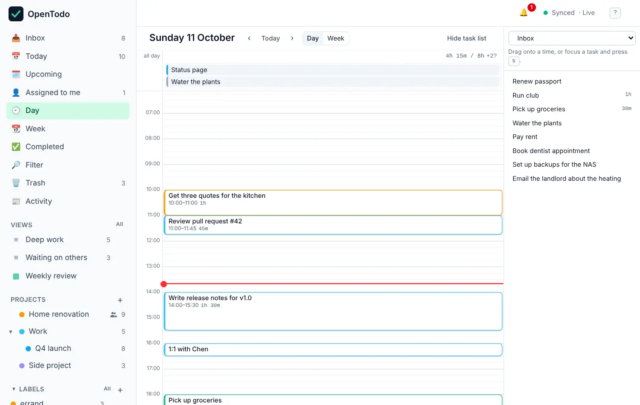Click the Assigned to me person icon
Image resolution: width=640 pixels, height=405 pixels.
[x=16, y=93]
